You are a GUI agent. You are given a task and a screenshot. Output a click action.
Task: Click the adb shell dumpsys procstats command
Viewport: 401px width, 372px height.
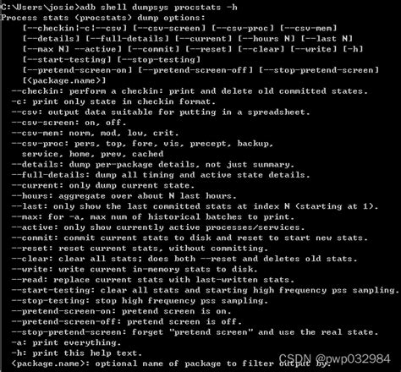click(159, 8)
